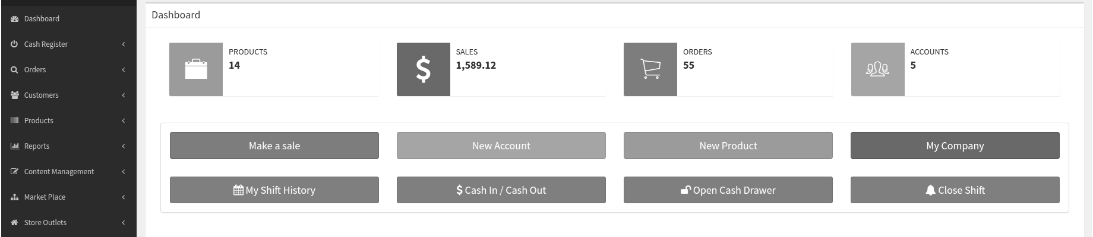This screenshot has height=237, width=1093.
Task: Open the Reports sidebar menu item
Action: pyautogui.click(x=37, y=146)
